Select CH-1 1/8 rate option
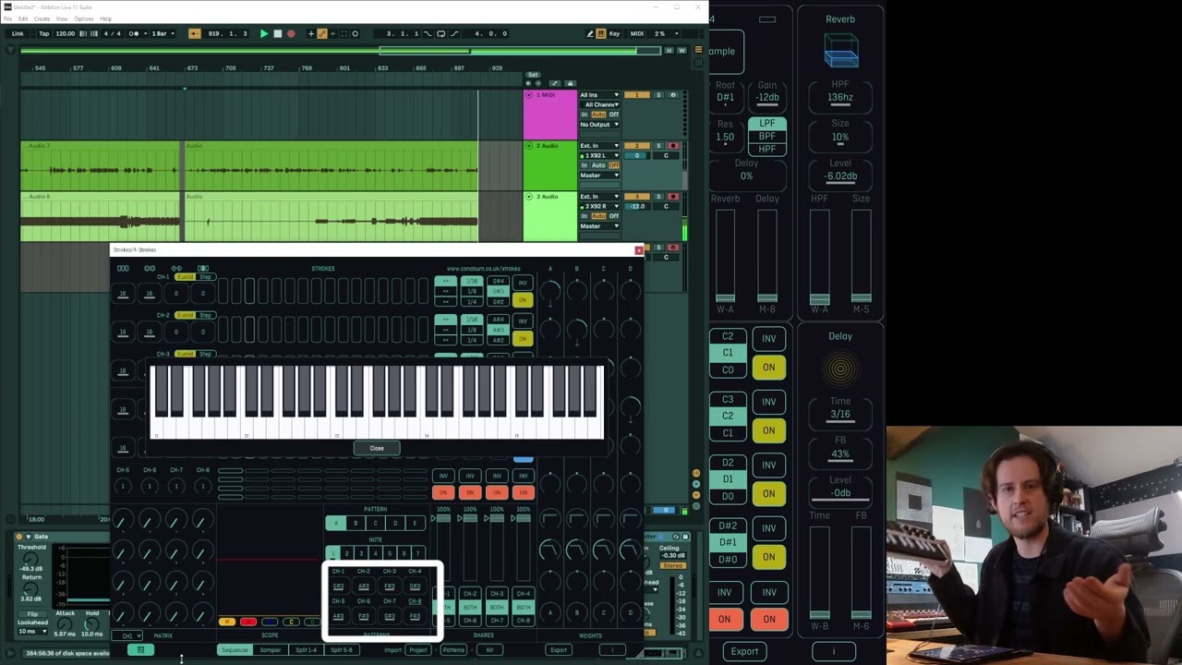 pos(472,291)
